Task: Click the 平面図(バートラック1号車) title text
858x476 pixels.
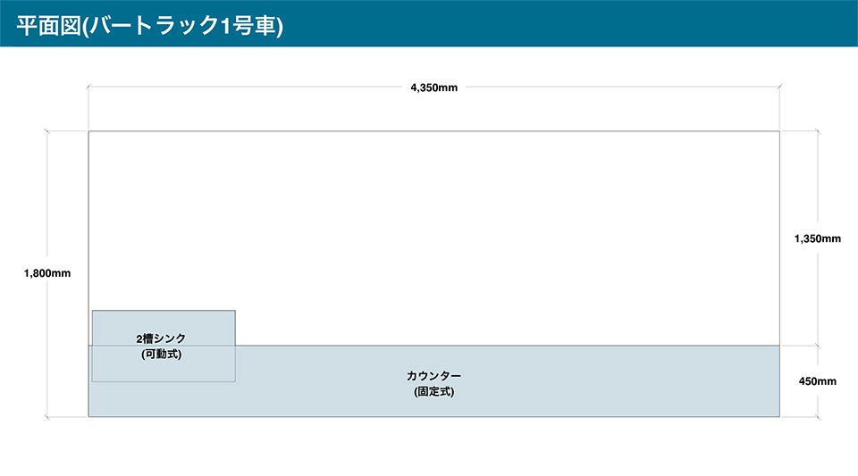Action: click(149, 25)
